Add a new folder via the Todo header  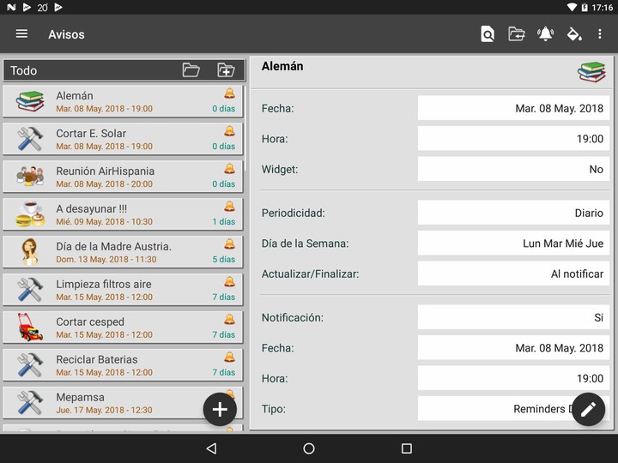tap(226, 70)
